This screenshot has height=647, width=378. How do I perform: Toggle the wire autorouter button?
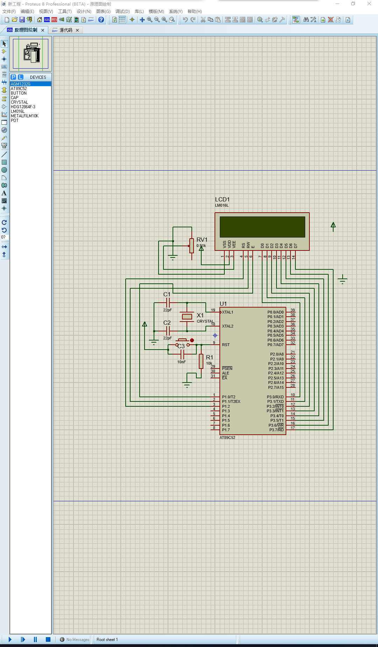296,20
